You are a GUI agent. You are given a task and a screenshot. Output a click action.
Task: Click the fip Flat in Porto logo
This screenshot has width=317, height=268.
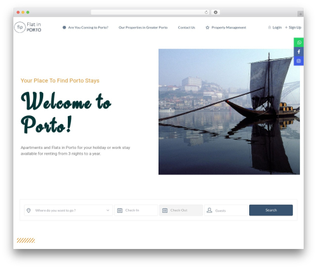coord(28,27)
